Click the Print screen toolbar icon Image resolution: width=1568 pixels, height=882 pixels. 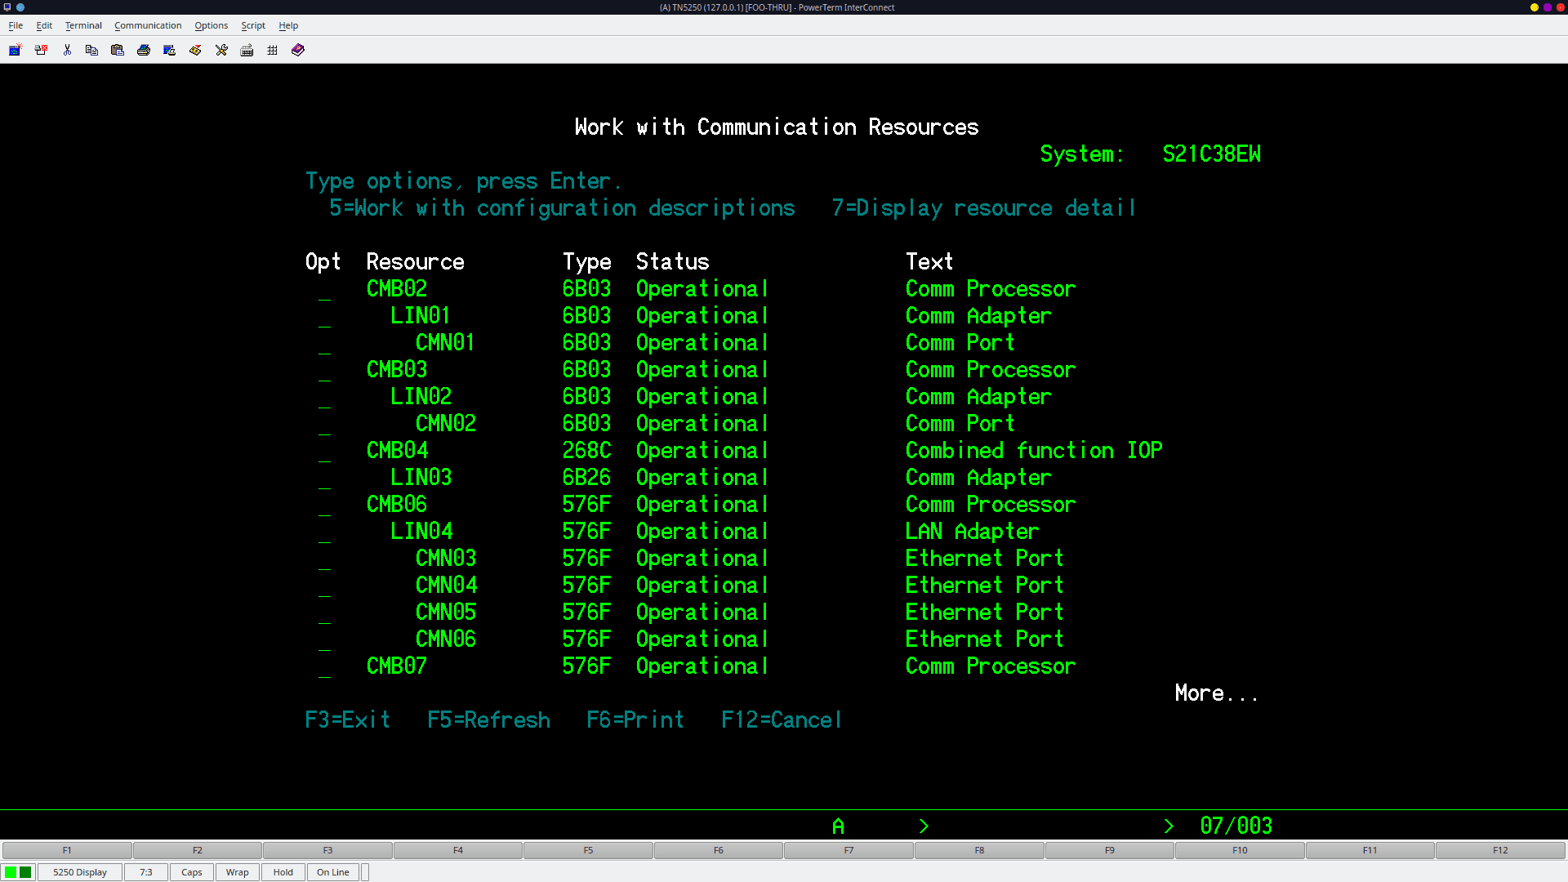pyautogui.click(x=144, y=50)
